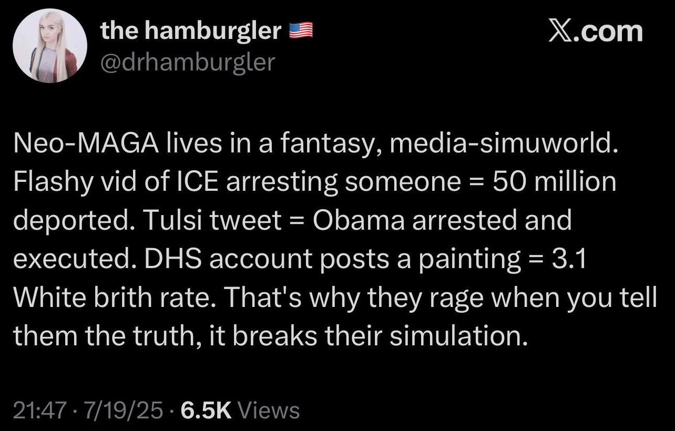Open the display name "the hamburgler"
675x431 pixels.
[191, 32]
